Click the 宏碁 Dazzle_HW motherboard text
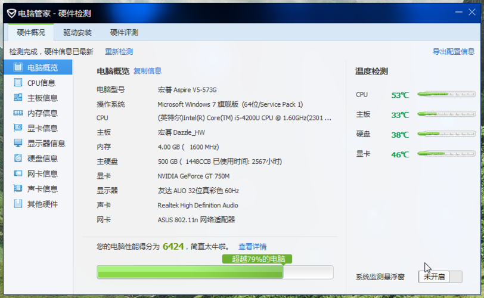Viewport: 484px width, 298px height. coord(181,132)
